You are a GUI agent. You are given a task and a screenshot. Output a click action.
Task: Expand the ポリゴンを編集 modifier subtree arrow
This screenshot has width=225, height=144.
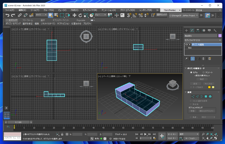coord(190,45)
